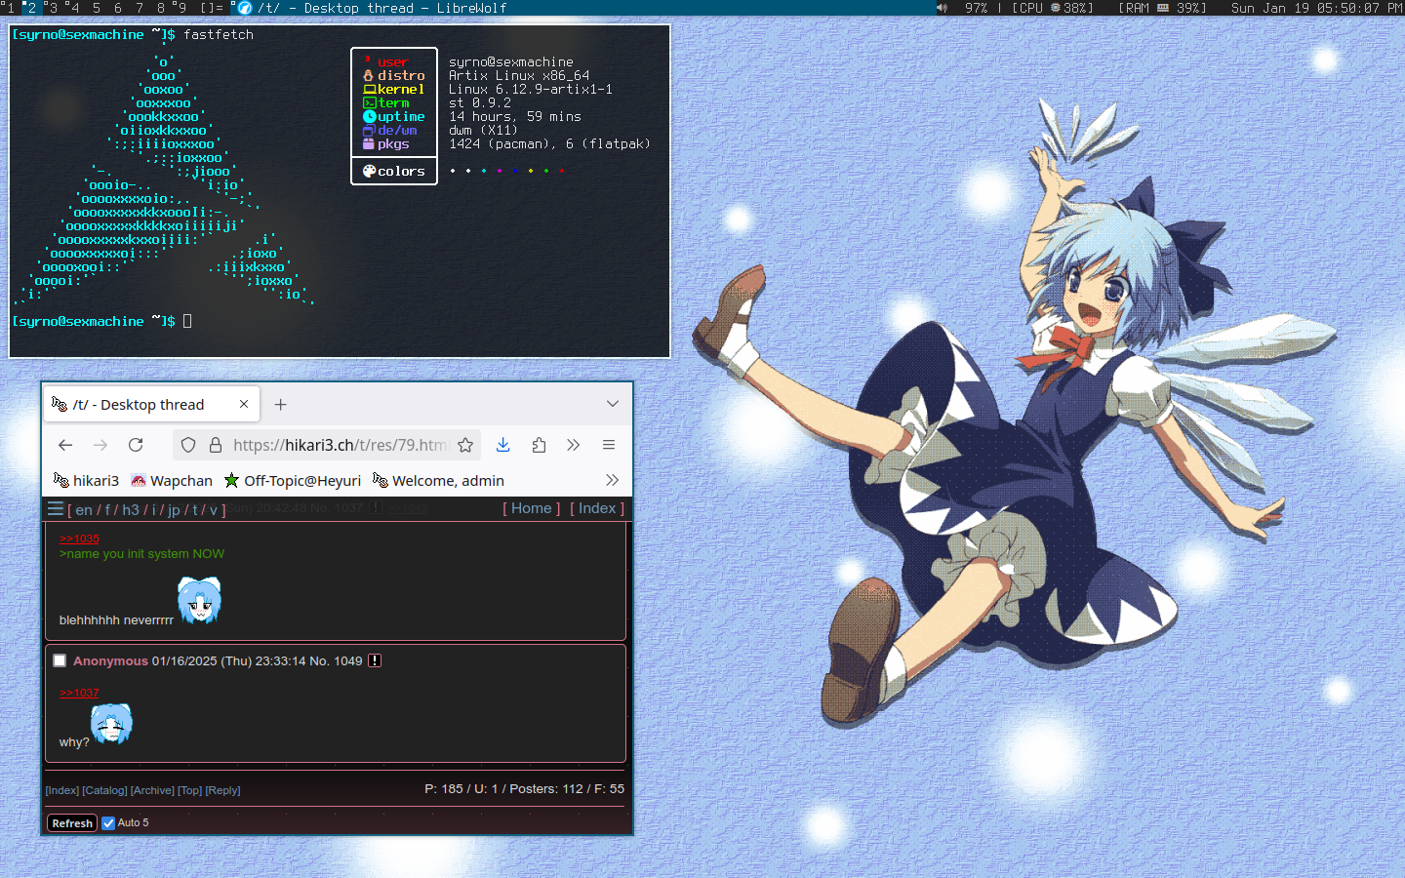This screenshot has width=1405, height=878.
Task: Reload the page with the refresh icon
Action: click(136, 445)
